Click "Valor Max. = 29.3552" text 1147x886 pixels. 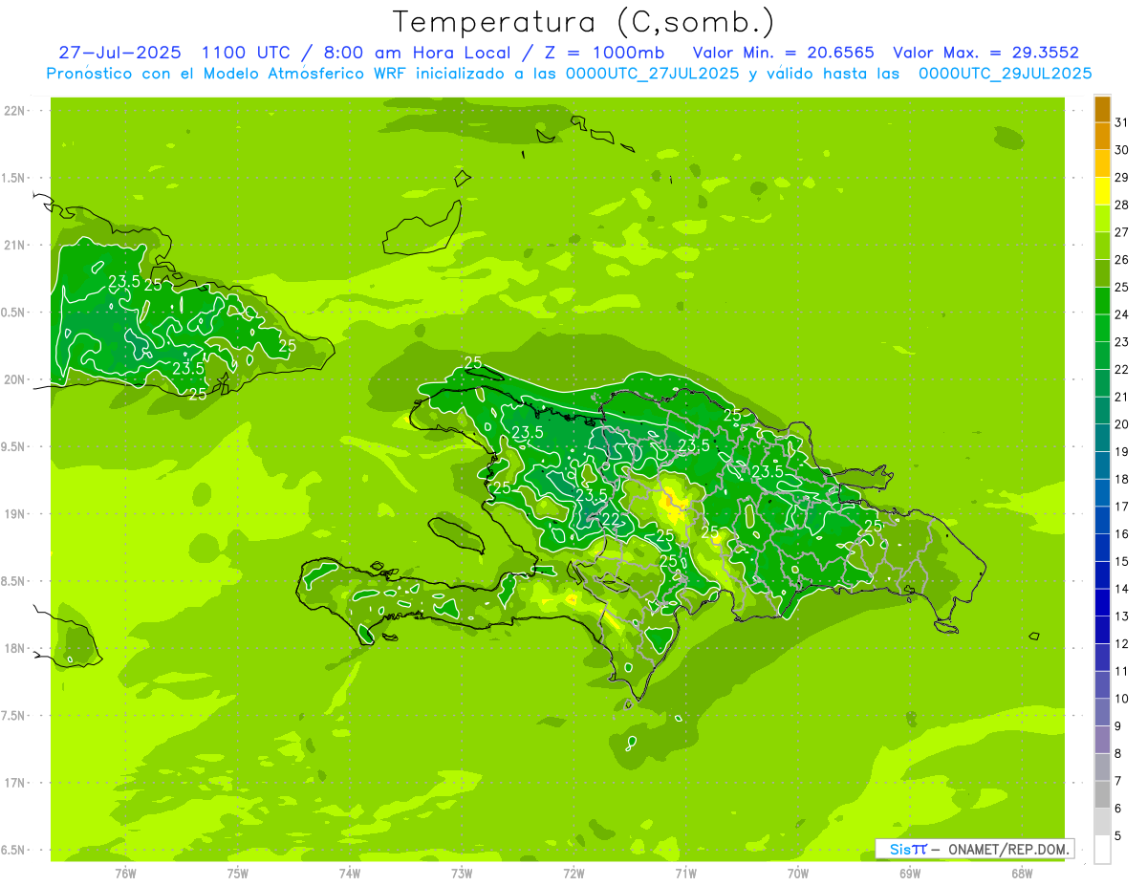(x=985, y=53)
